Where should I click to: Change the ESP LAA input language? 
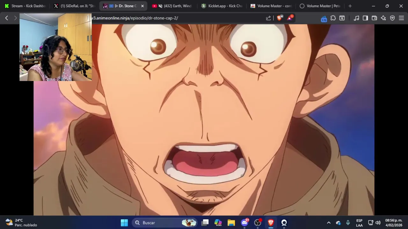(x=359, y=223)
